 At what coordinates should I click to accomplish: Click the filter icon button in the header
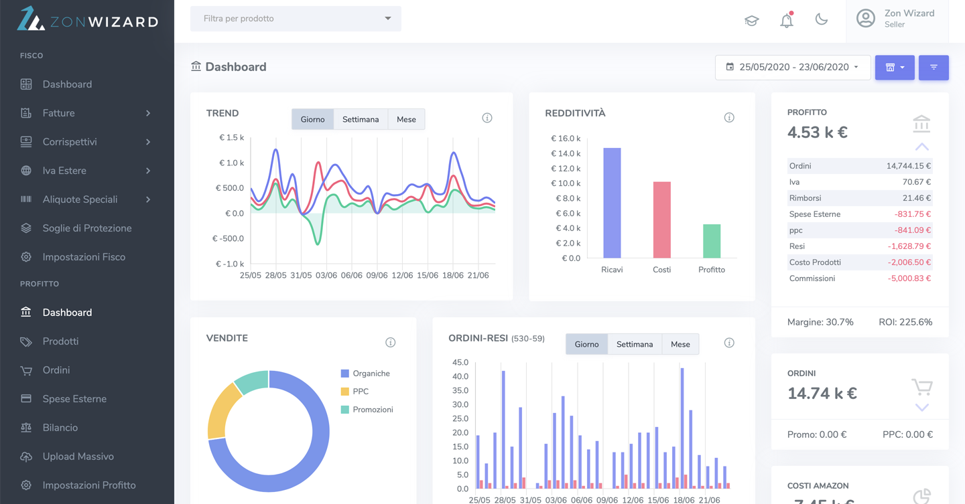[934, 67]
